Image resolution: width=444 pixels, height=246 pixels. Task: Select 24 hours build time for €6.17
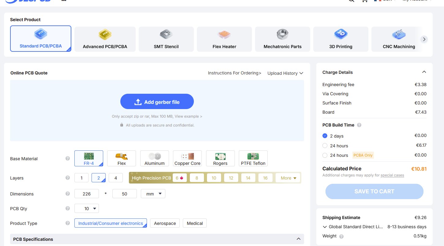point(325,146)
